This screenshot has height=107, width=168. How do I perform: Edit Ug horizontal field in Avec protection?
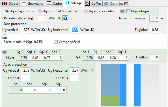tap(74, 70)
